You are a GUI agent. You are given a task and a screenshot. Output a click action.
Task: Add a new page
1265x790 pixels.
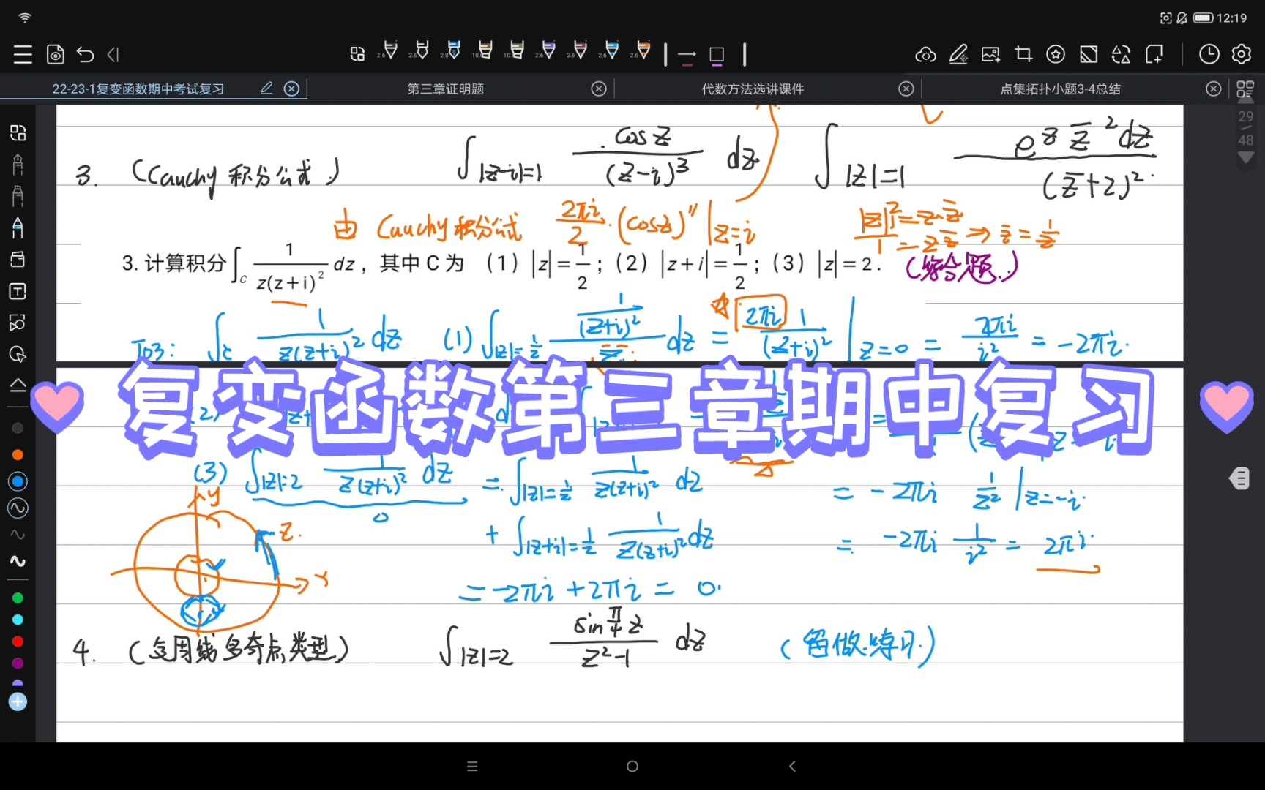click(x=1154, y=54)
